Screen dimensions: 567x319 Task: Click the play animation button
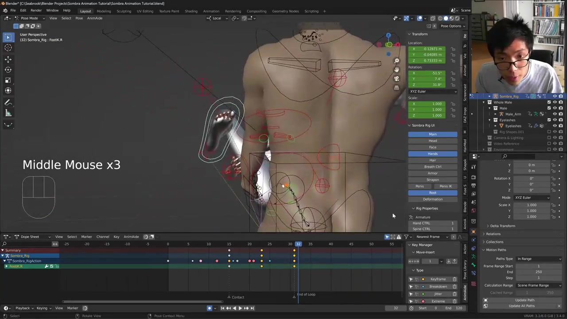(240, 308)
